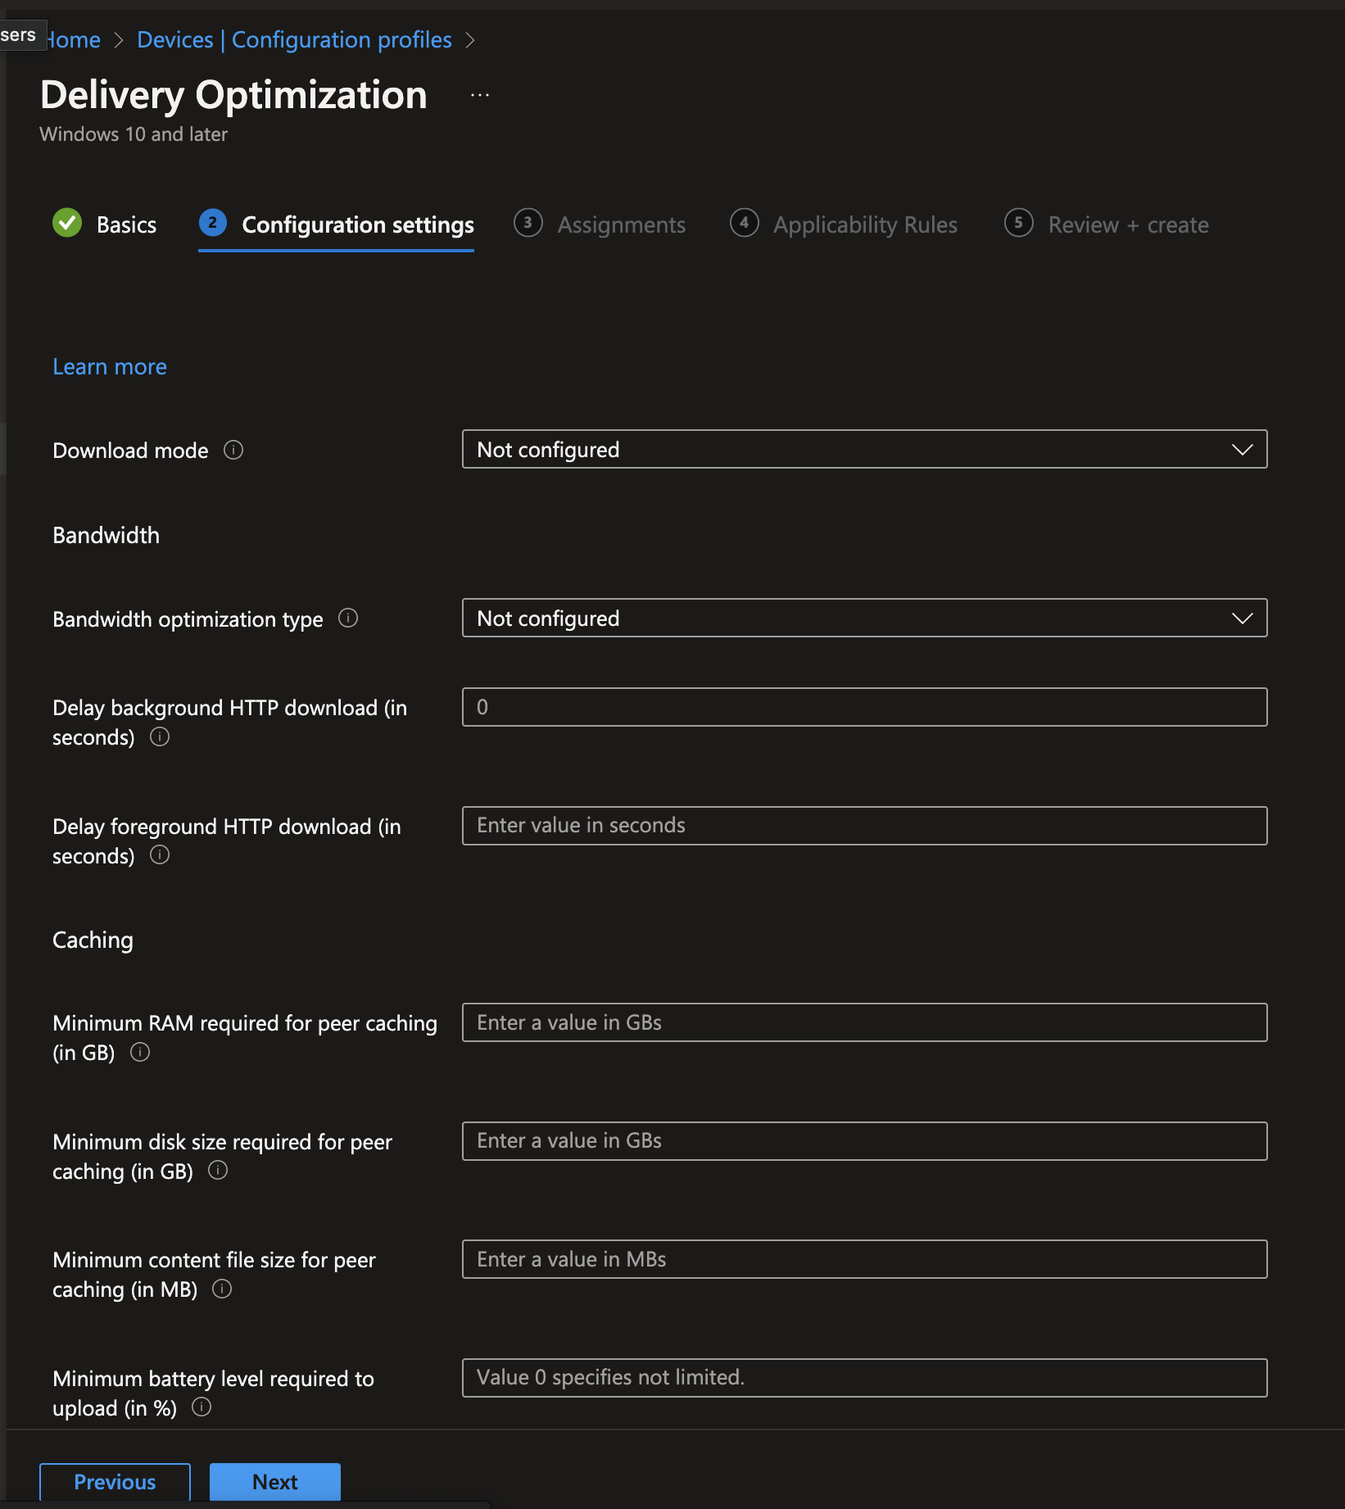This screenshot has width=1345, height=1509.
Task: Open the Learn more link
Action: pos(109,366)
